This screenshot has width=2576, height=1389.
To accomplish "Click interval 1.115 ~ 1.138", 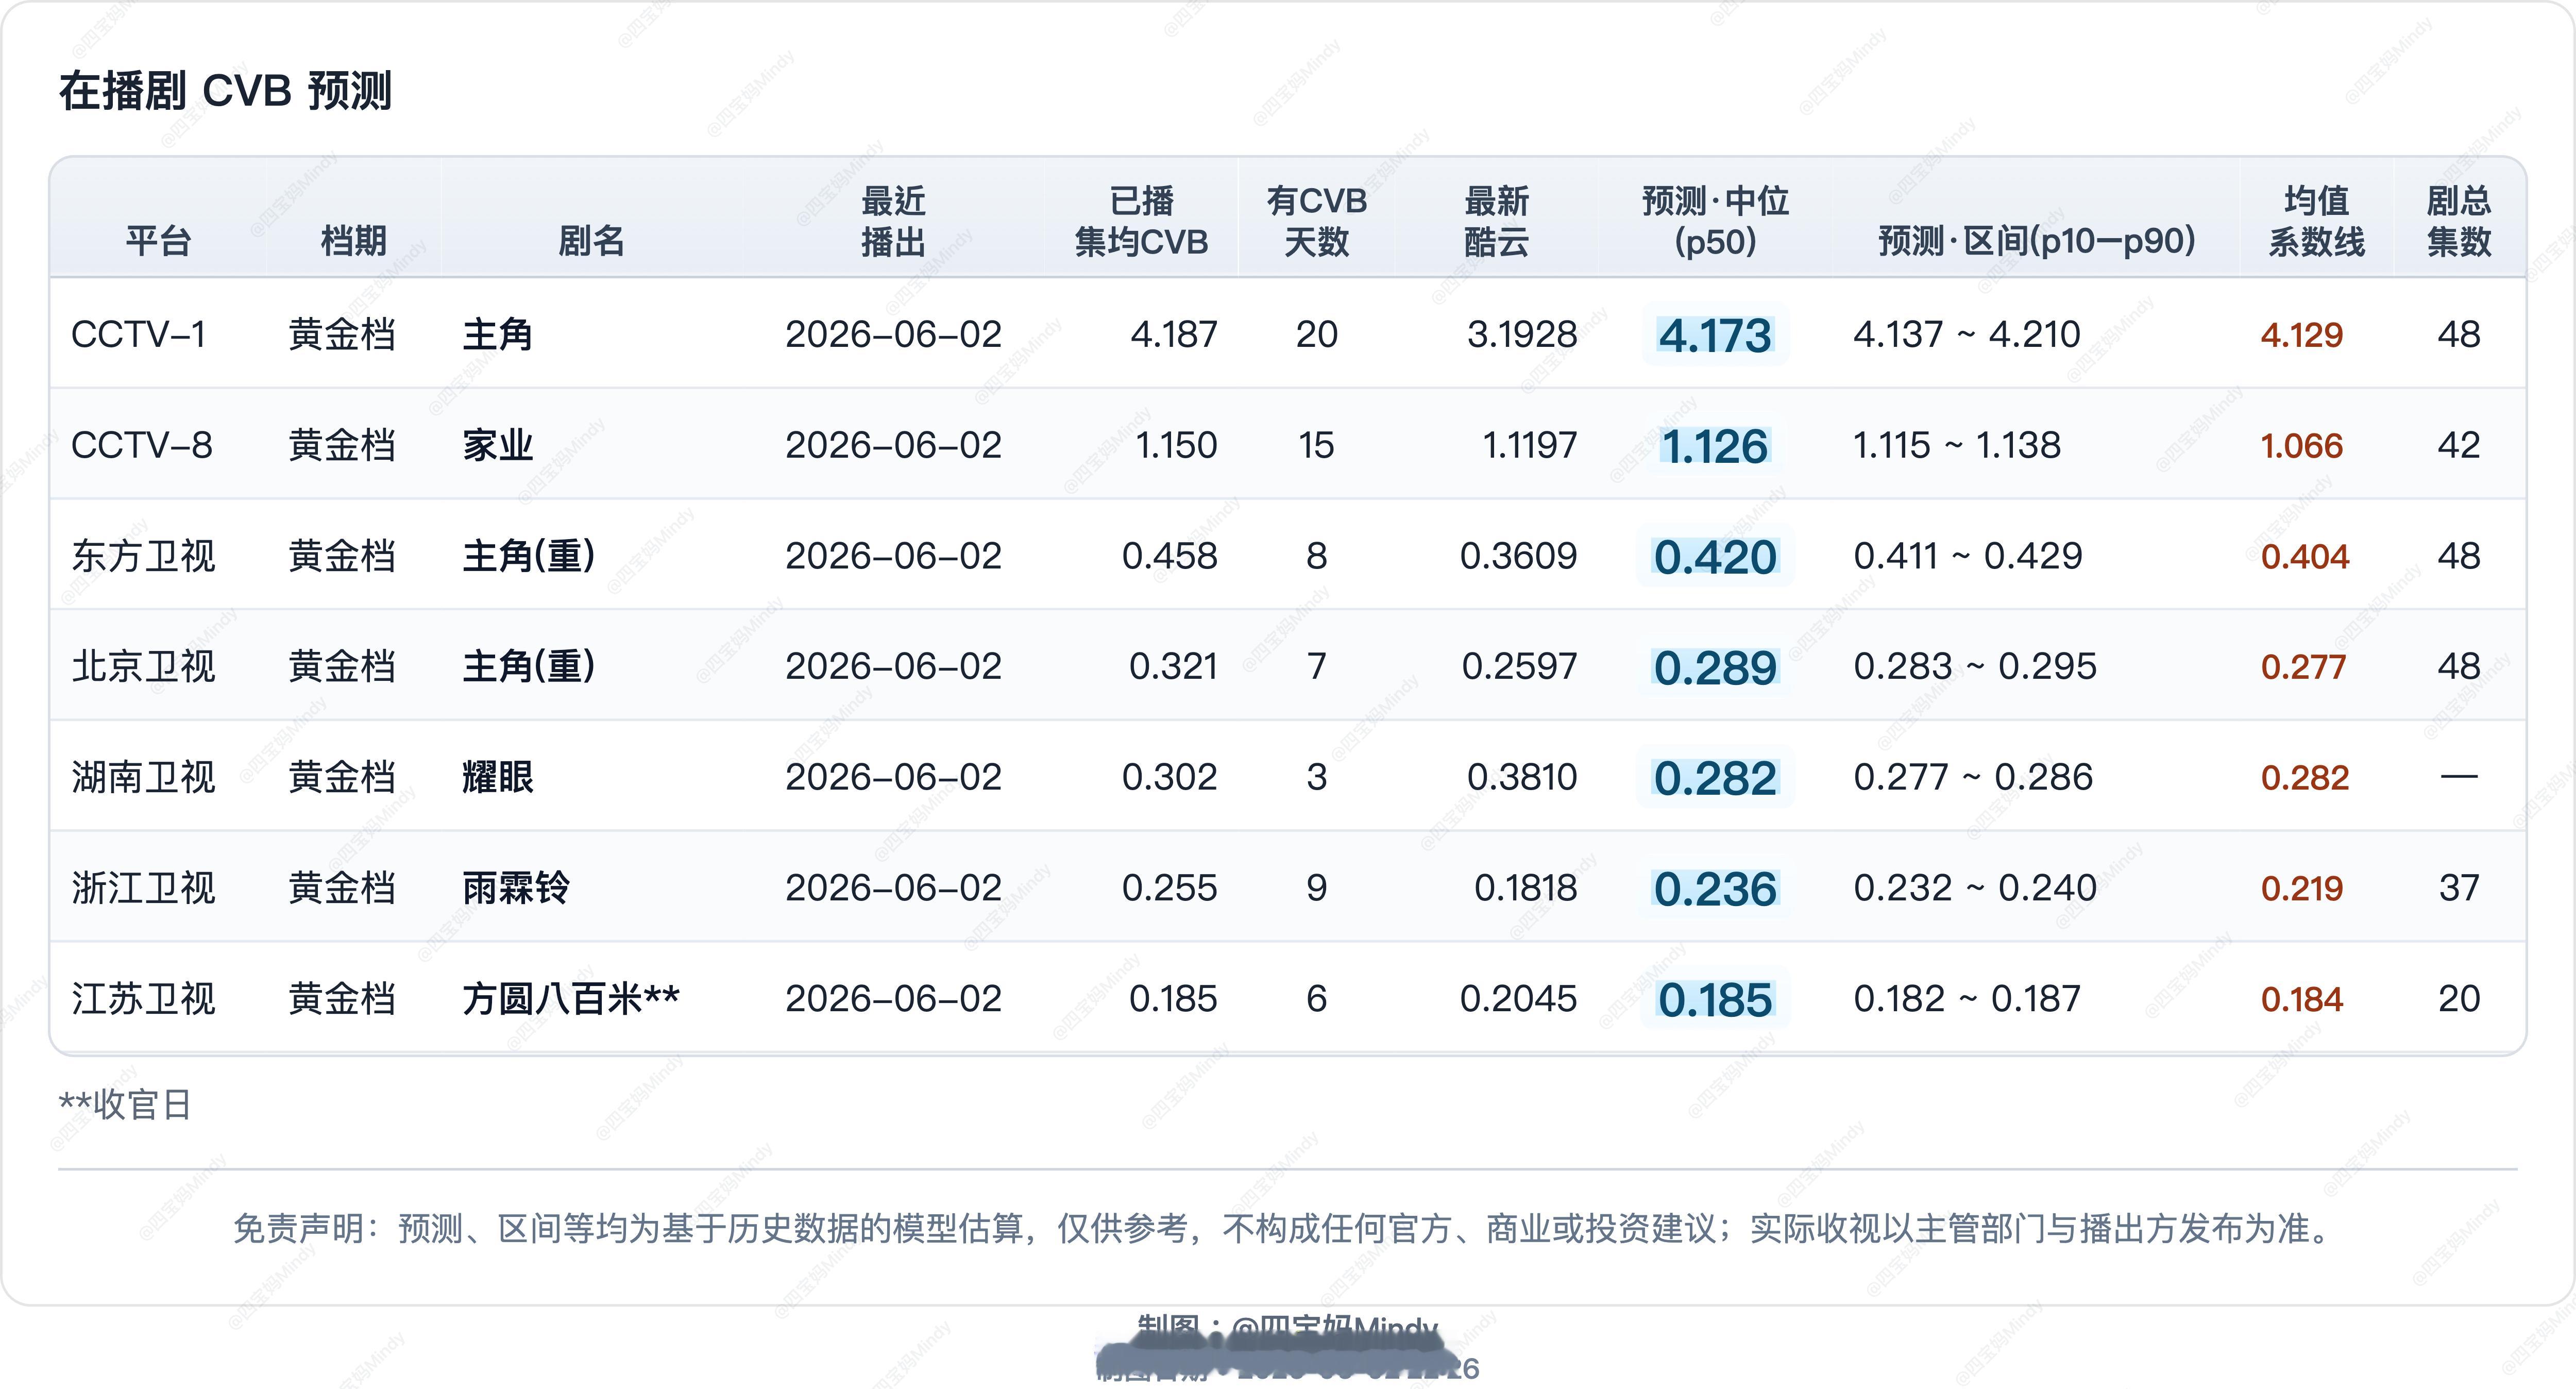I will (x=1957, y=445).
